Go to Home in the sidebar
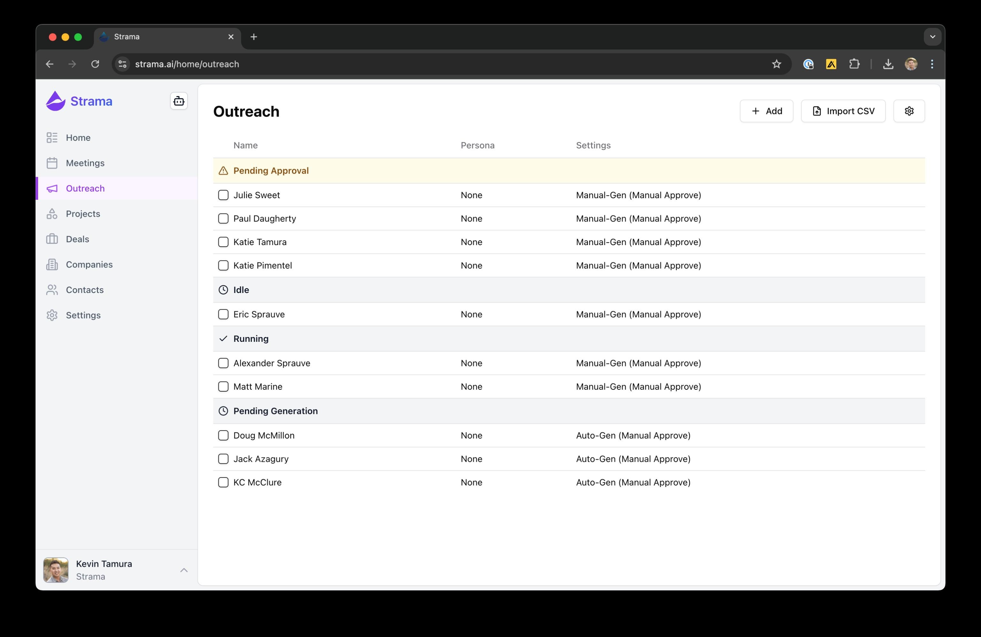Viewport: 981px width, 637px height. pos(117,138)
